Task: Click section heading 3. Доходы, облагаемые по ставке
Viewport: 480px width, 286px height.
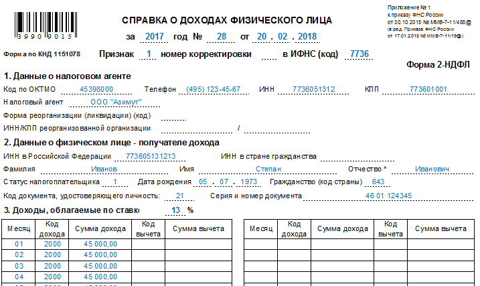Action: tap(72, 210)
